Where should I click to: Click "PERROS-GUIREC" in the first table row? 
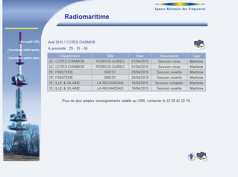tap(110, 61)
